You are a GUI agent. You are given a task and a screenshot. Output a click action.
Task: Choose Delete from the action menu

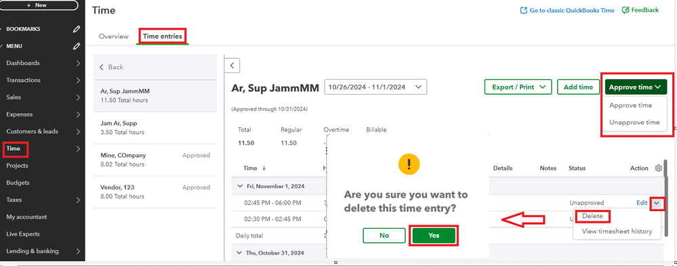click(592, 216)
